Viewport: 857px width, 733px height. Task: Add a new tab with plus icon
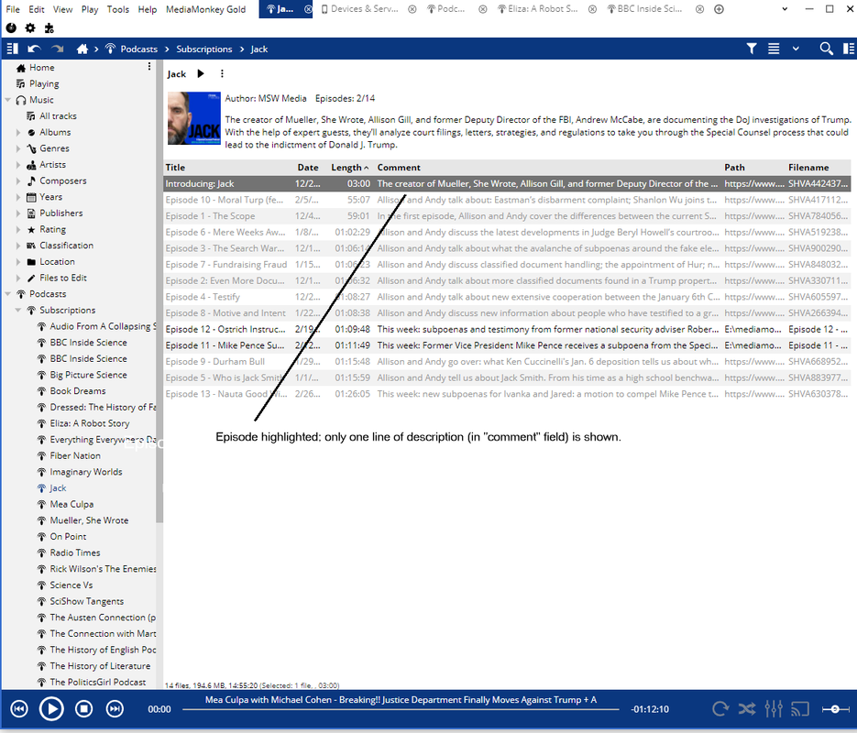point(720,9)
